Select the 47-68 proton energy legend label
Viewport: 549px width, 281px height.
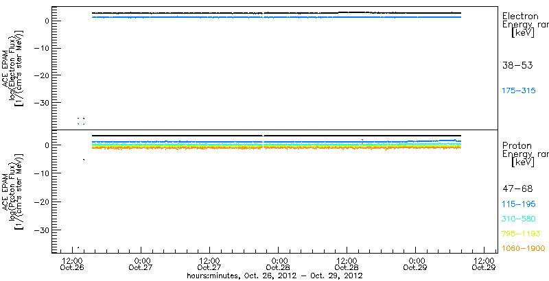tap(517, 189)
